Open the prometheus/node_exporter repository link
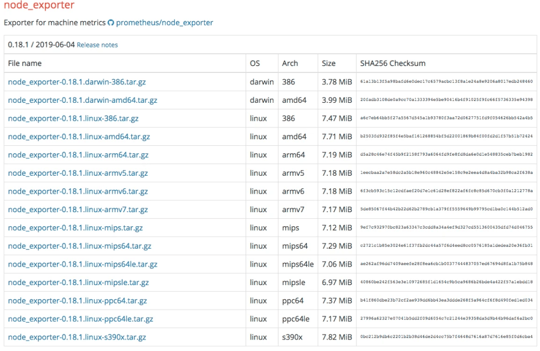The width and height of the screenshot is (540, 351). click(164, 23)
